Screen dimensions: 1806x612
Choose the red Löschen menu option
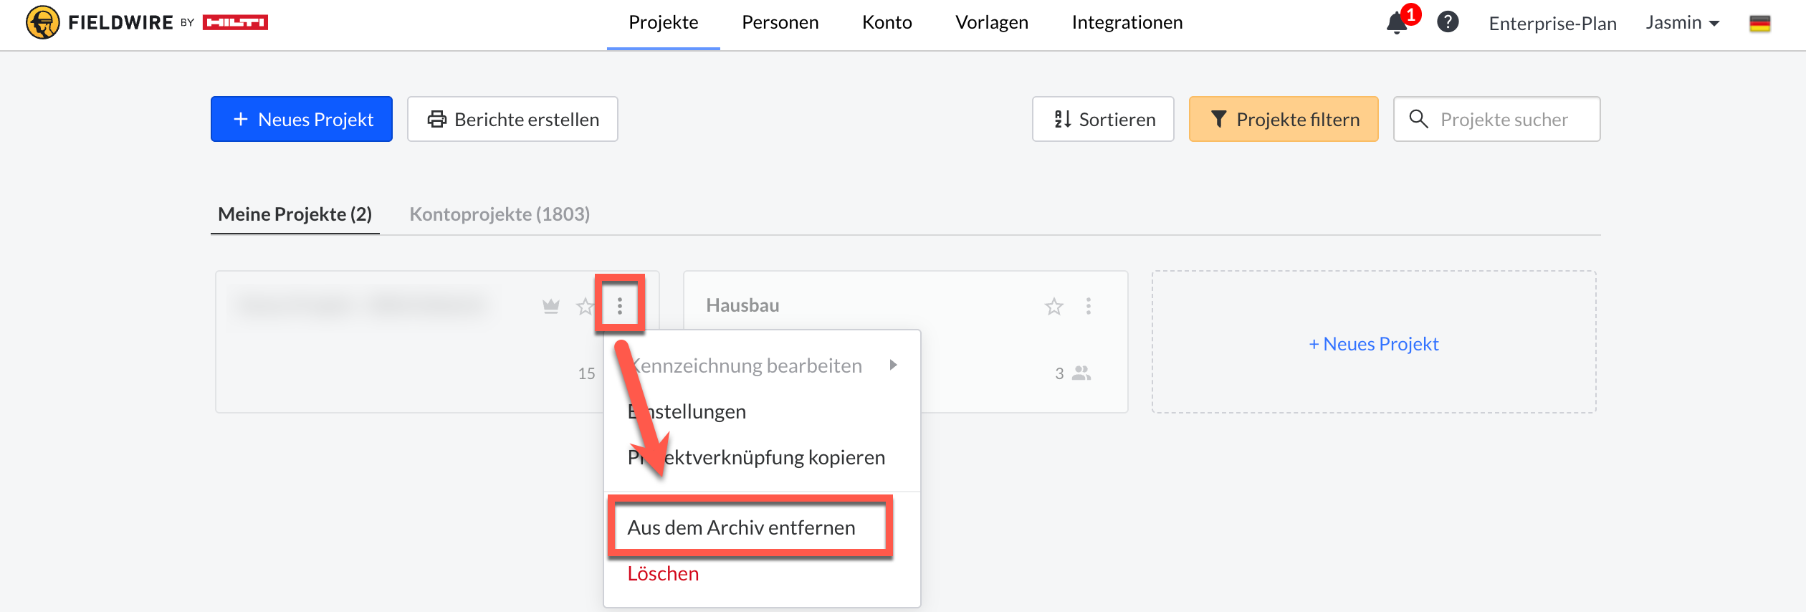click(663, 573)
